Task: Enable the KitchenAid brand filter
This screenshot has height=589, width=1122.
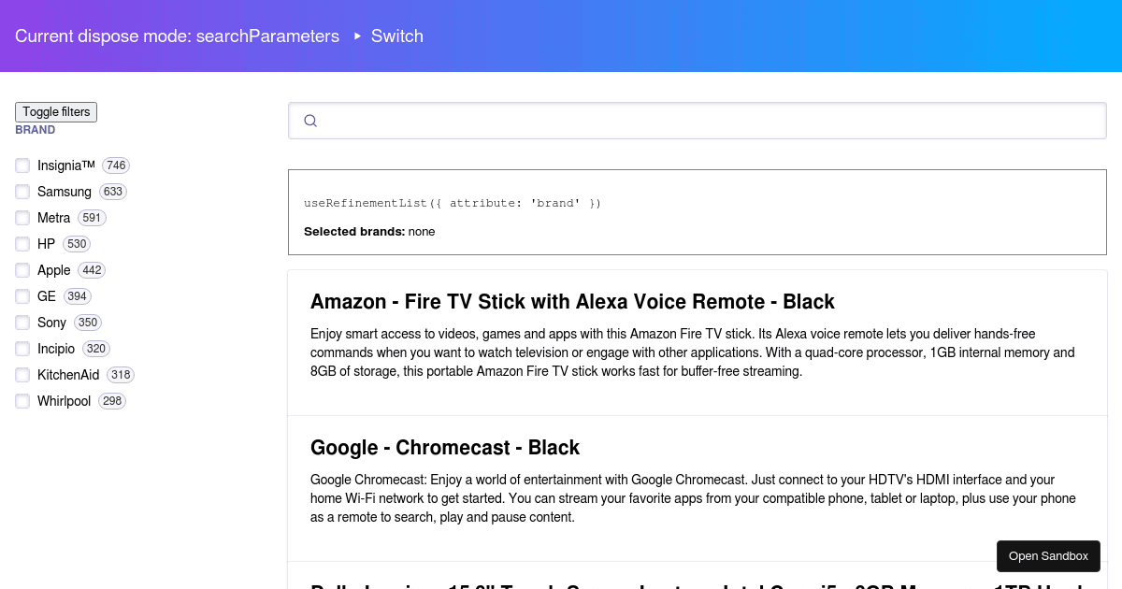Action: point(22,375)
